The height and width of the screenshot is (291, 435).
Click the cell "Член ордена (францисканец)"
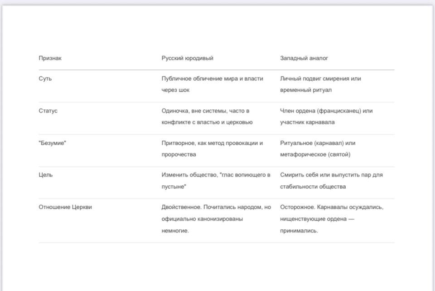[326, 117]
